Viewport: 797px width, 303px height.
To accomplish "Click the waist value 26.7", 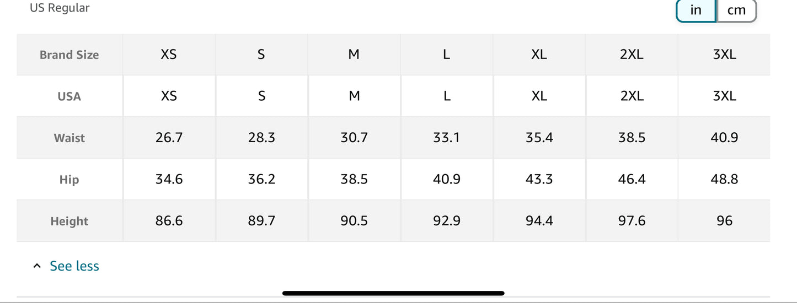I will (169, 138).
